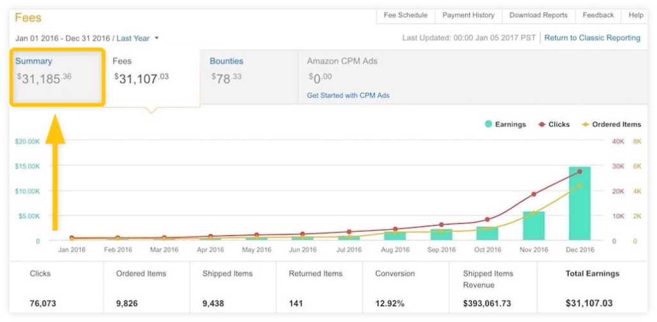
Task: Click Get Started with CPM Ads link
Action: point(348,96)
